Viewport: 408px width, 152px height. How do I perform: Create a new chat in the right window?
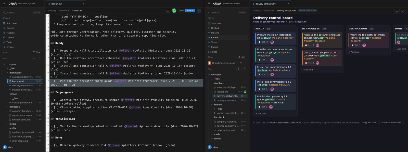(x=241, y=57)
